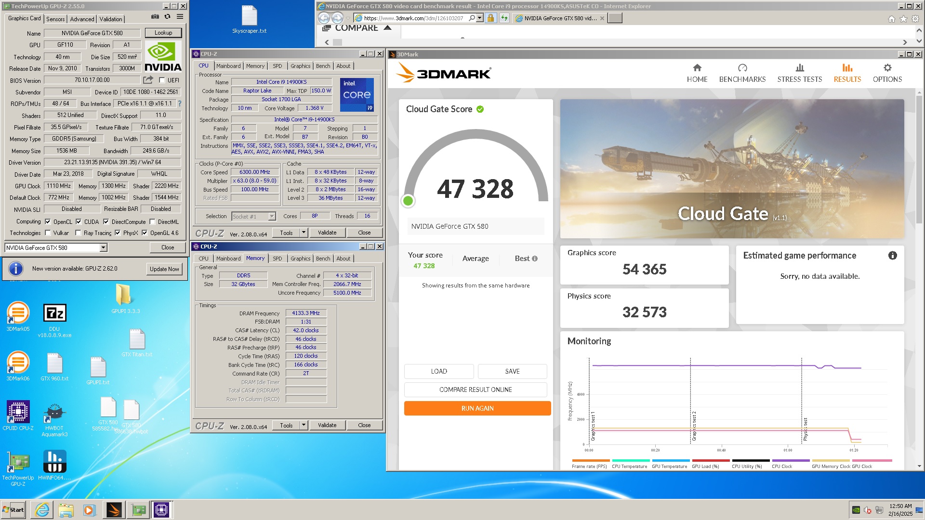Click the CPU Clock purple legend swatch
The height and width of the screenshot is (520, 925).
tap(791, 460)
